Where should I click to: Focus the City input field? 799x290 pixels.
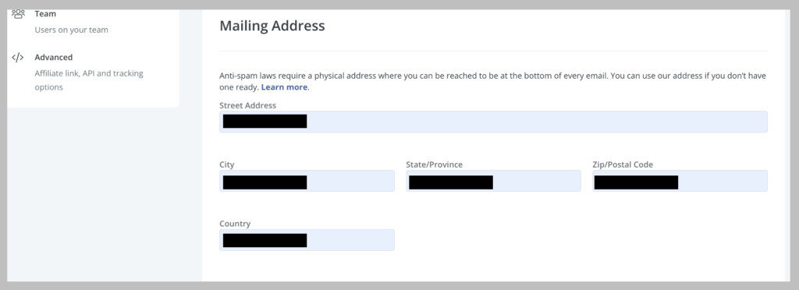307,181
